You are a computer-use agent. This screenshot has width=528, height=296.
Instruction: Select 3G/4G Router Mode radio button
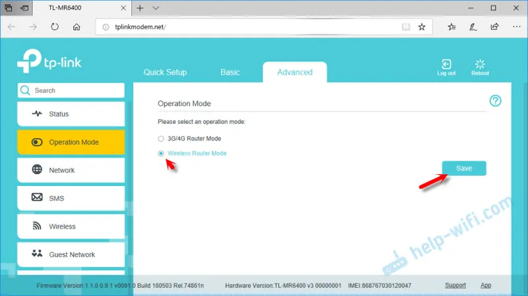pos(161,138)
